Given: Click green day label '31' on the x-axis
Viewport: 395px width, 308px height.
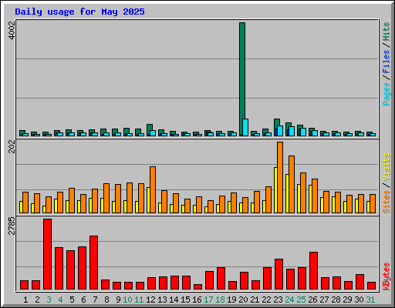Looking at the screenshot, I should pos(370,300).
